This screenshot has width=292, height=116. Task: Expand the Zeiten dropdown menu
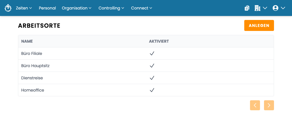(24, 8)
